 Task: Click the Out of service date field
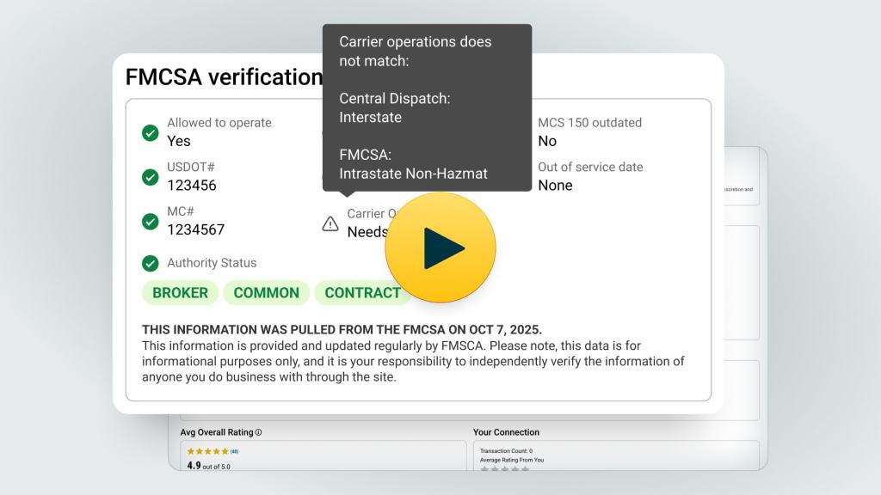point(590,176)
